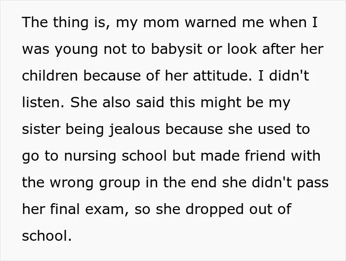Click the word "jealous" in the text
Viewport: 346px width, 261px height.
tap(134, 130)
